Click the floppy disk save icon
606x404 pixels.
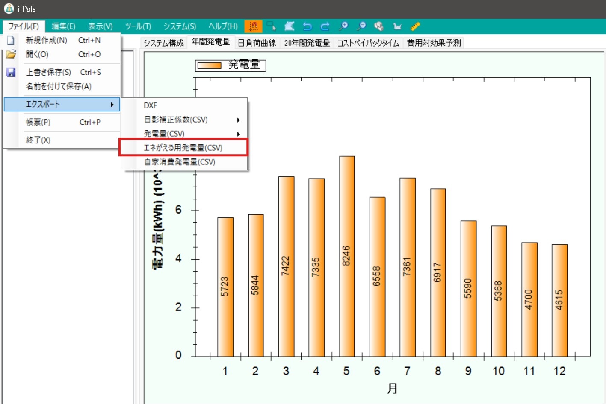point(11,72)
